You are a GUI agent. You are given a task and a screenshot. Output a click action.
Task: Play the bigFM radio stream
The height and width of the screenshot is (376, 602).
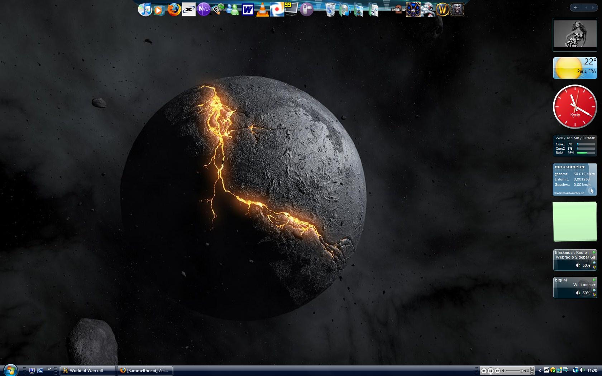click(594, 280)
